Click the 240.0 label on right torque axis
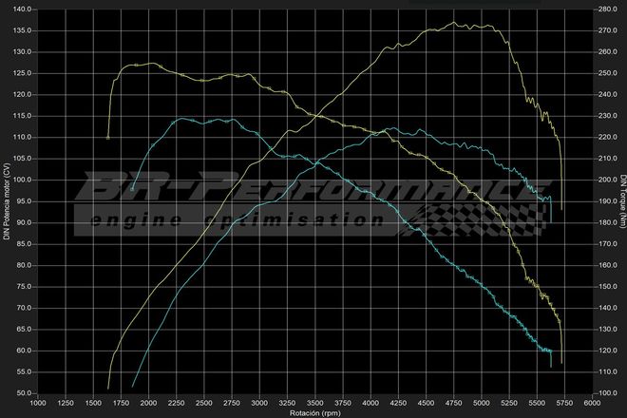 607,94
